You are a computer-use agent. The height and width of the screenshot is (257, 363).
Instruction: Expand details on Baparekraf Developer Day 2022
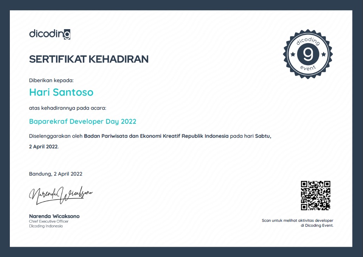tap(82, 121)
